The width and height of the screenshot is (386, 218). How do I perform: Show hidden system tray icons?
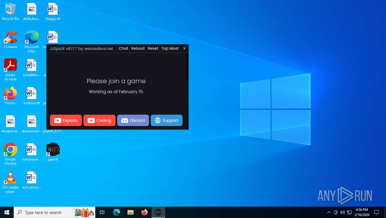click(329, 212)
